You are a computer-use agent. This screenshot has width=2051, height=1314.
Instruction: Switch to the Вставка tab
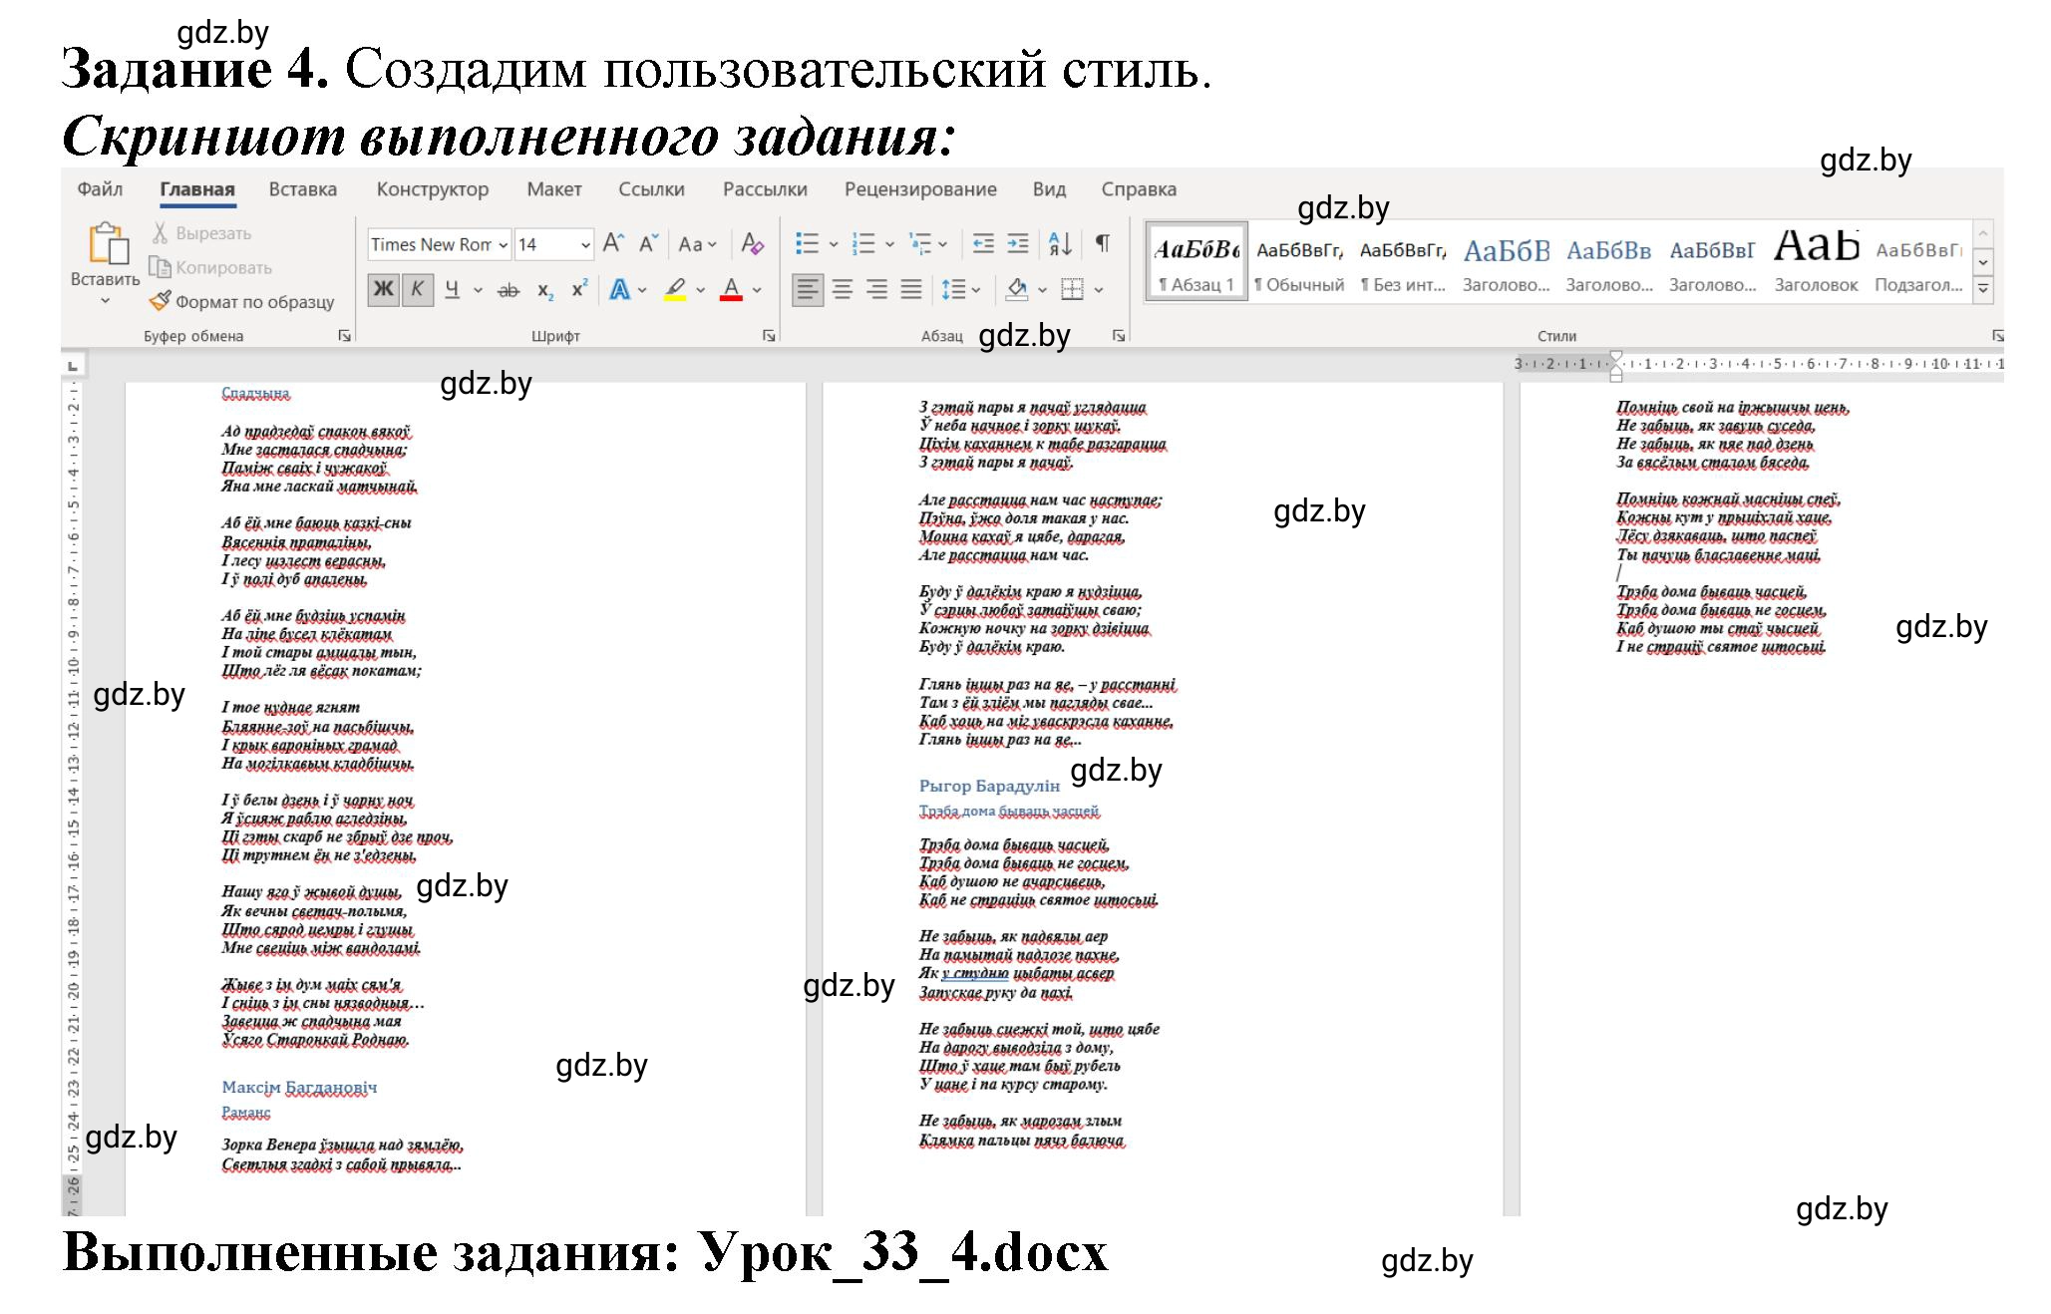303,189
